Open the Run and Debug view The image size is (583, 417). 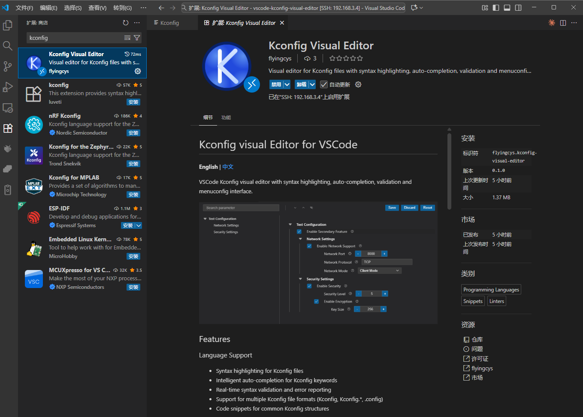(8, 87)
